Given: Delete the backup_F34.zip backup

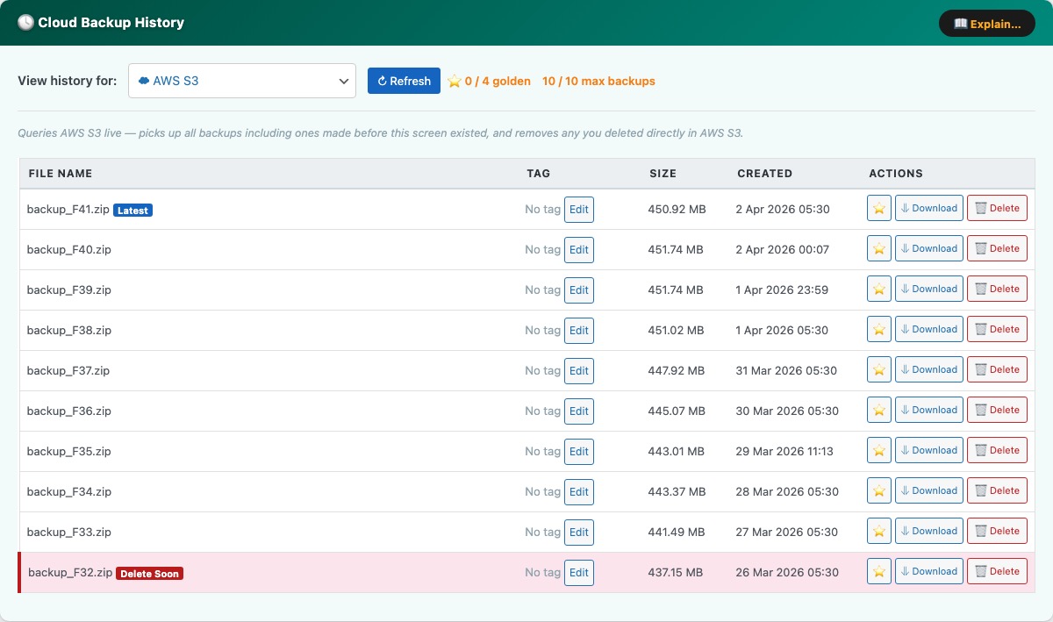Looking at the screenshot, I should pos(997,490).
